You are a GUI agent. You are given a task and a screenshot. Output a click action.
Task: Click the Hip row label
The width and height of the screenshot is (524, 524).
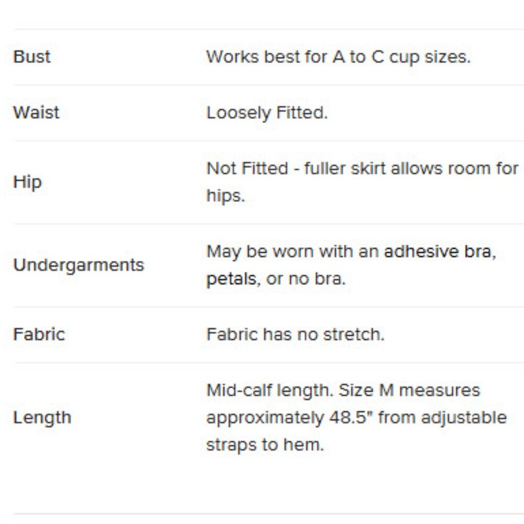tap(27, 182)
